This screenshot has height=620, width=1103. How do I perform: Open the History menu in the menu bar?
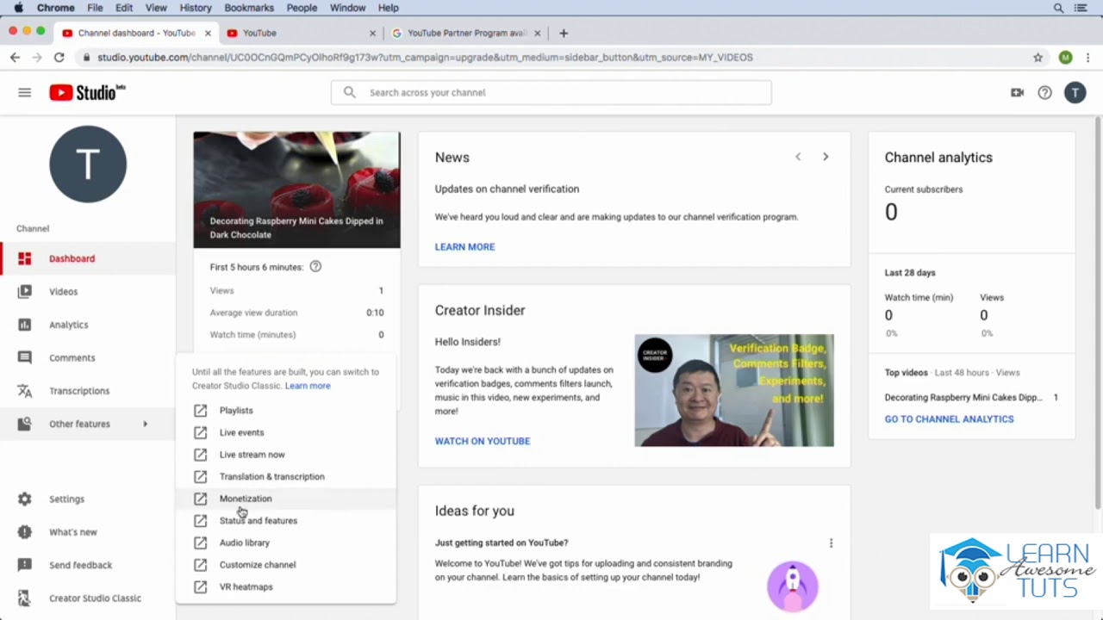click(196, 8)
